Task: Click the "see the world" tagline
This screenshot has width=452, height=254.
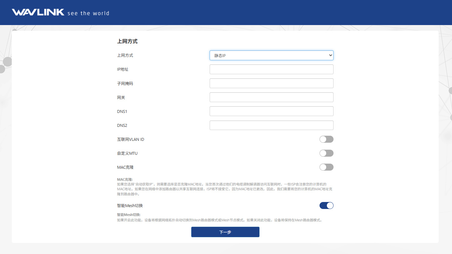Action: (88, 13)
